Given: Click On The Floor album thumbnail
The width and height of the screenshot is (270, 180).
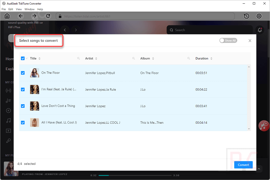Looking at the screenshot, I should point(34,73).
